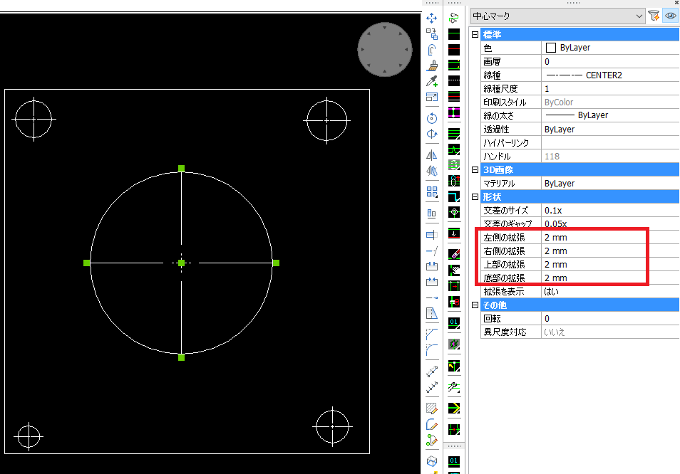The width and height of the screenshot is (680, 474).
Task: Click the 印刷スタイル ByColor value
Action: tap(610, 102)
